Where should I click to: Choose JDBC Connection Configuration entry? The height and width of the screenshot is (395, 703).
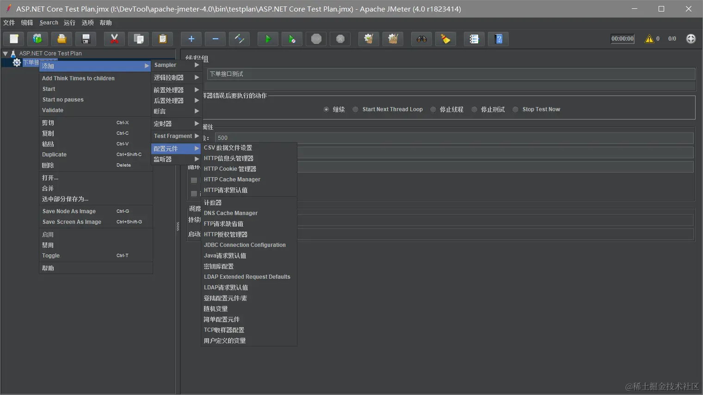(249, 245)
